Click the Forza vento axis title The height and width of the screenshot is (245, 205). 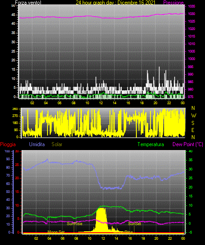click(x=28, y=3)
